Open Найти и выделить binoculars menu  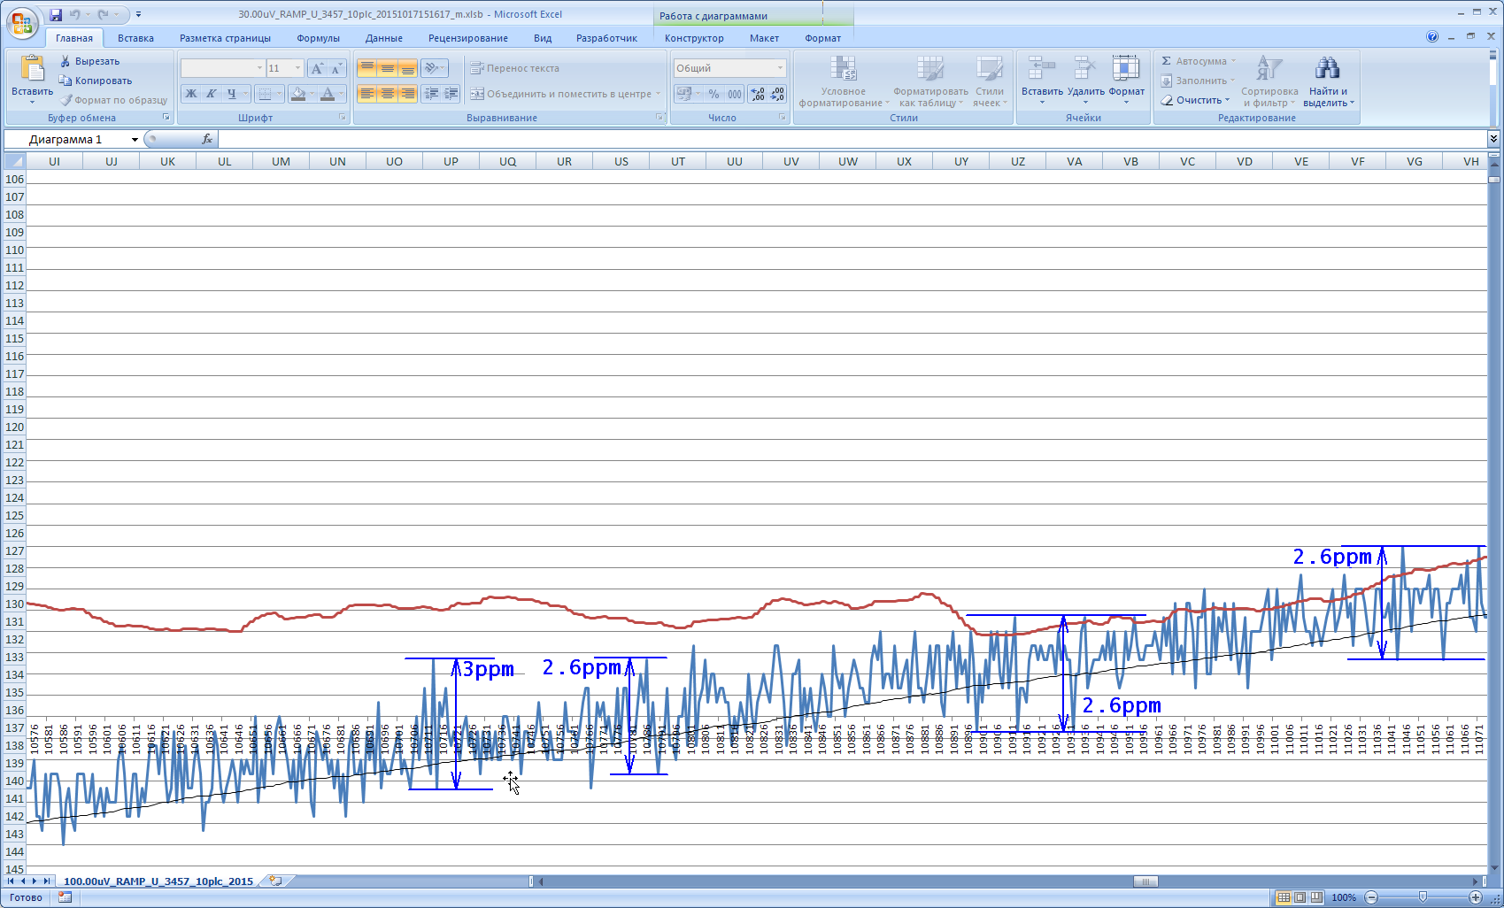point(1328,81)
